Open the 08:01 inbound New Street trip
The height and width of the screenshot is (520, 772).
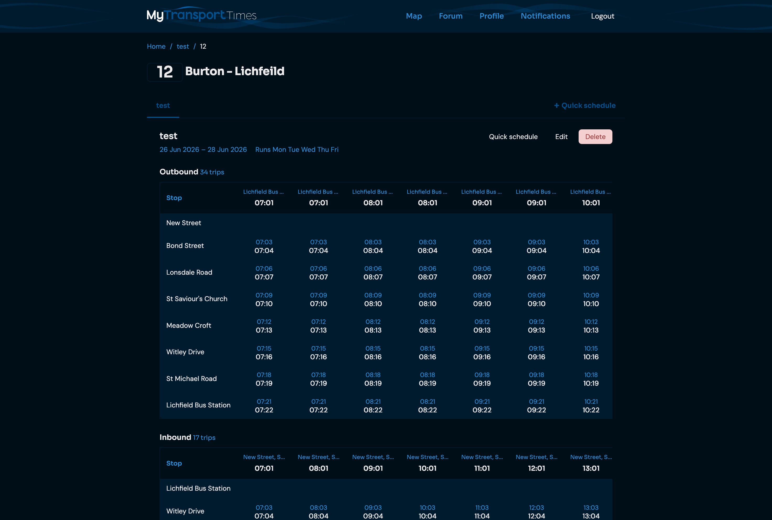pos(318,463)
